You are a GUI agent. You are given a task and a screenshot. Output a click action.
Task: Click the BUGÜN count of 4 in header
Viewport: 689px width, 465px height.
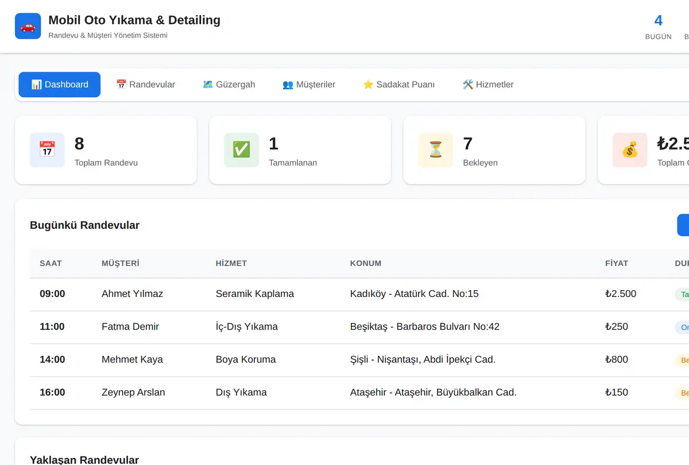659,21
